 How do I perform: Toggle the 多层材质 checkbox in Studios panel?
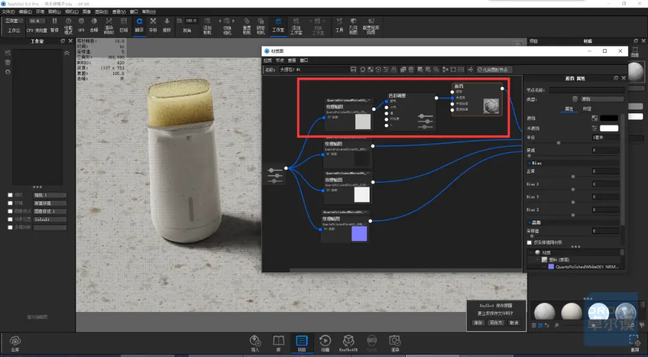point(10,227)
